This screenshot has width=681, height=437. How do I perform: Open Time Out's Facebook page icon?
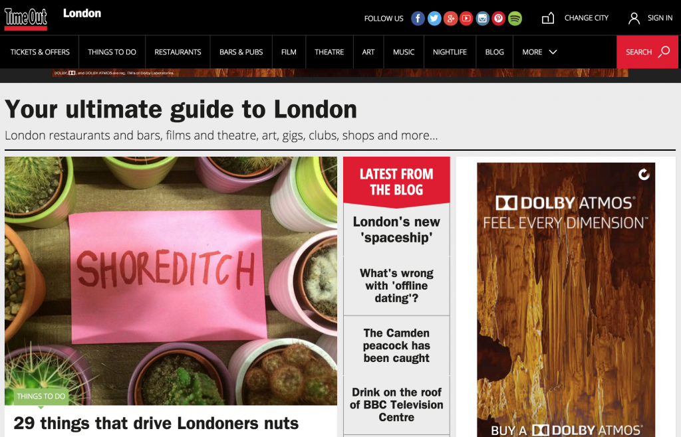[418, 18]
